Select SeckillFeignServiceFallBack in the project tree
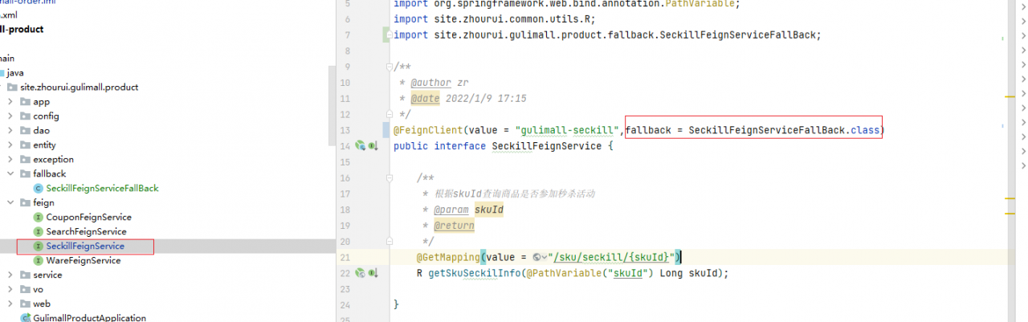This screenshot has width=1028, height=322. point(102,188)
